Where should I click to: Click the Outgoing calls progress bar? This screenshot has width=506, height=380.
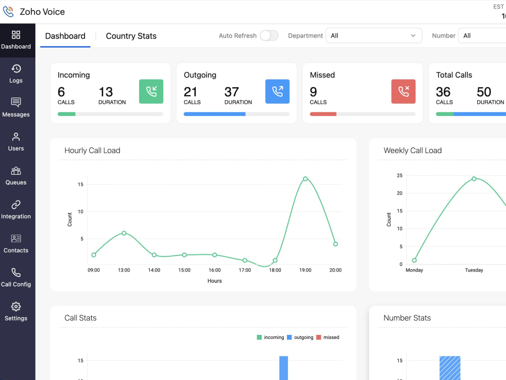click(x=236, y=114)
